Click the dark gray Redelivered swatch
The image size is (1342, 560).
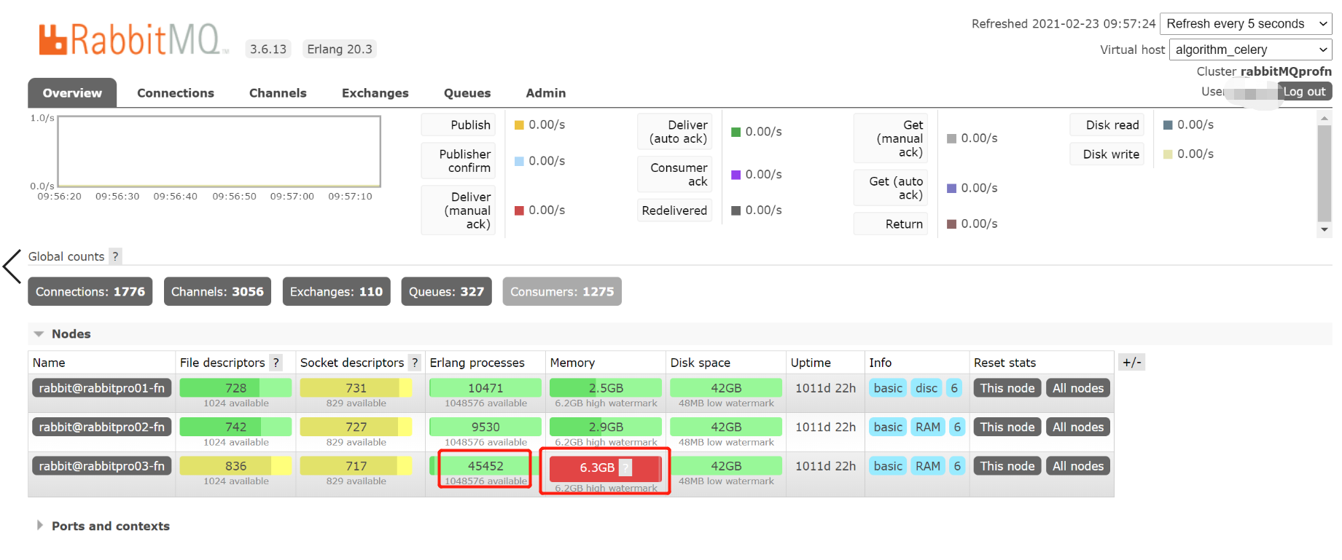pos(736,210)
